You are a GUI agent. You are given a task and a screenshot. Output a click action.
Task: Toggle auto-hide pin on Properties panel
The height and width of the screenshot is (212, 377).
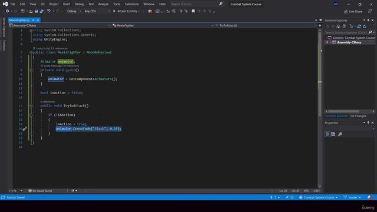coord(368,123)
